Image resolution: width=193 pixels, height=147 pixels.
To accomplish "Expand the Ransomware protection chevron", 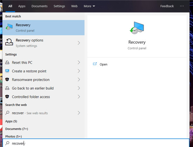I will tap(79, 79).
